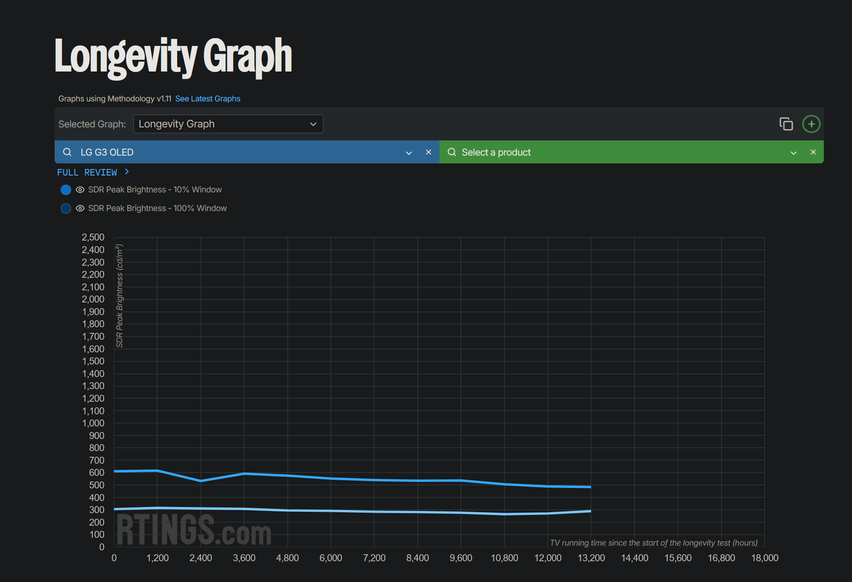
Task: Hide SDR Peak Brightness - 100% Window curve
Action: [x=80, y=208]
